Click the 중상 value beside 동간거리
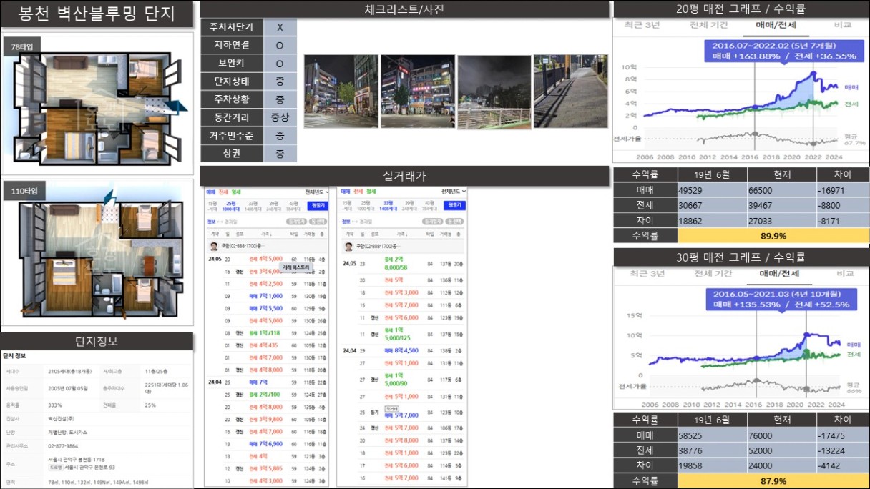The height and width of the screenshot is (489, 870). coord(280,117)
